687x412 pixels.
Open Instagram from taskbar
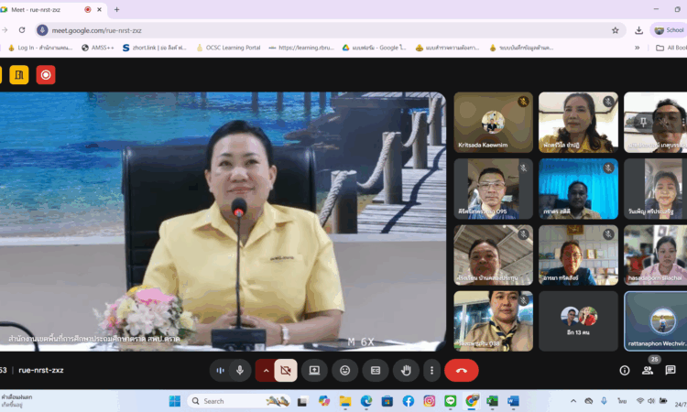click(429, 401)
